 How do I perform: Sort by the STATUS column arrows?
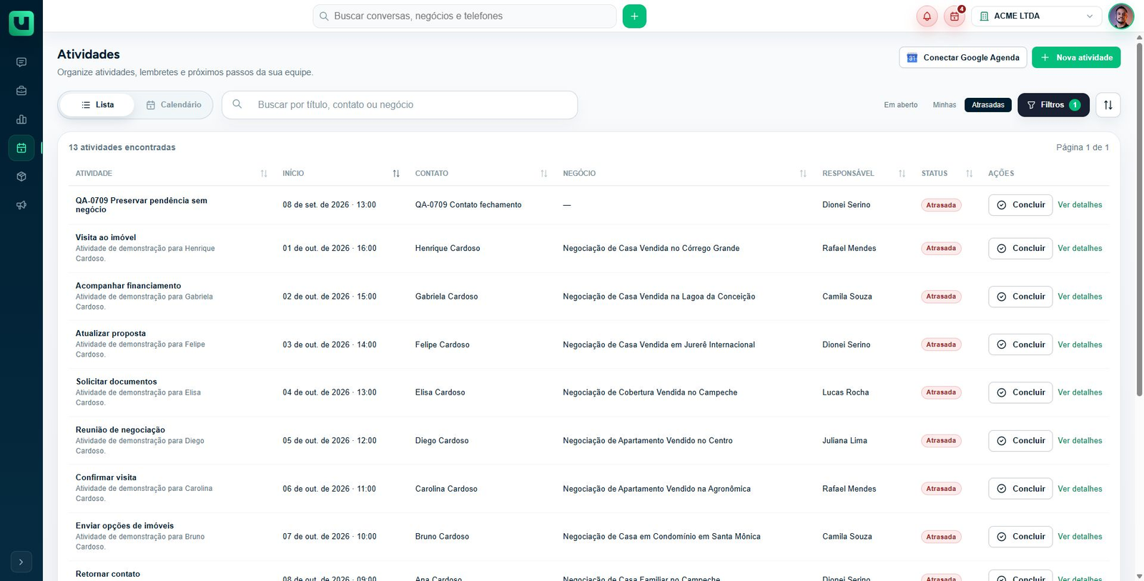coord(970,174)
